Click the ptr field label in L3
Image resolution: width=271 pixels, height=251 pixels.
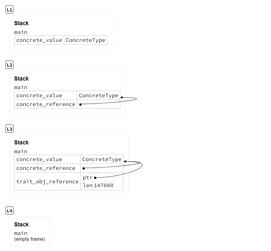88,177
